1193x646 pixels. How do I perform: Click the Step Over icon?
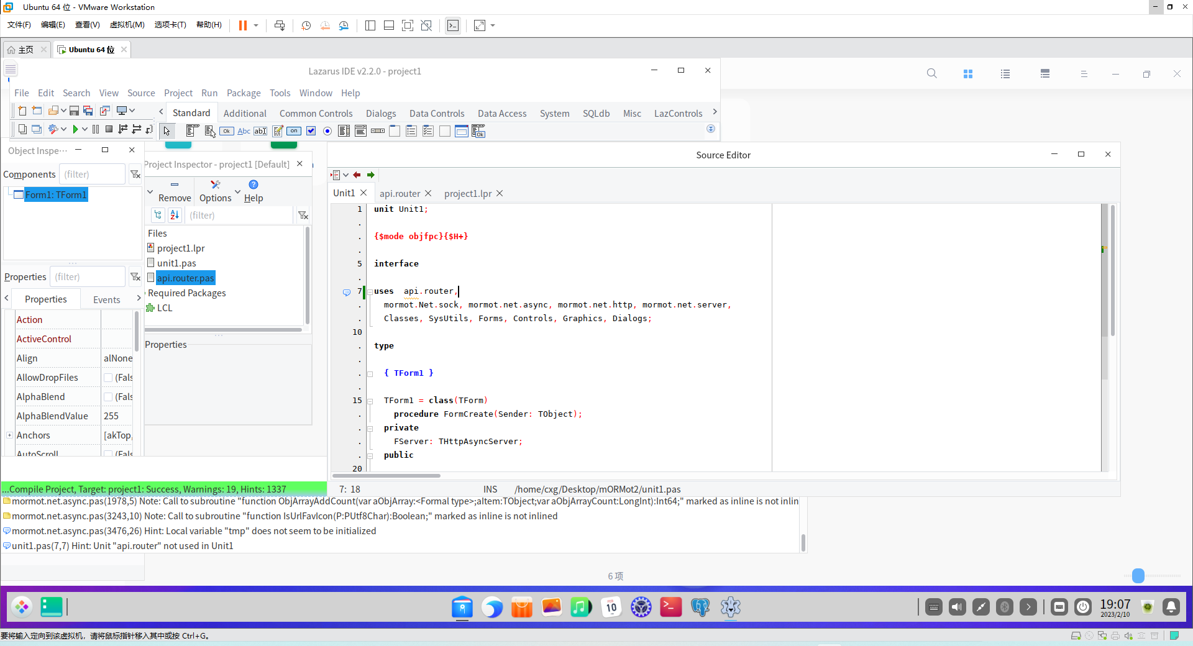[137, 129]
